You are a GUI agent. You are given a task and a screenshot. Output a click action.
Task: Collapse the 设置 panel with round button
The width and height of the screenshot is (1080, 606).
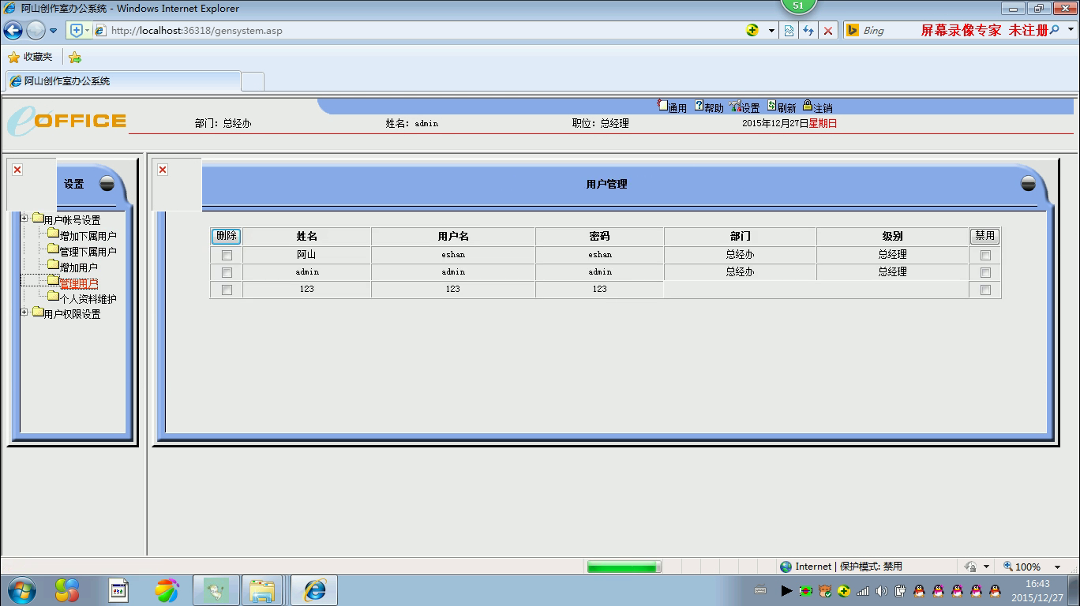pyautogui.click(x=107, y=184)
